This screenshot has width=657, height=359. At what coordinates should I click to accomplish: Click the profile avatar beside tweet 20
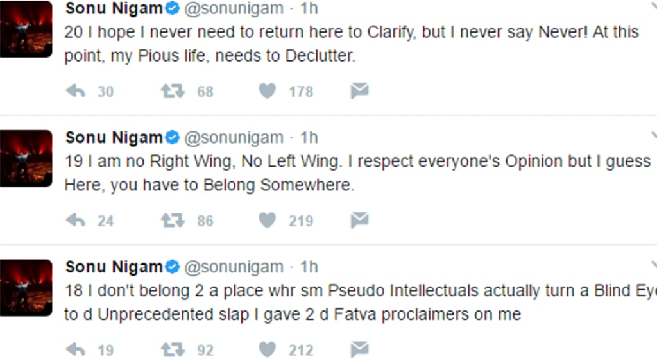(x=26, y=29)
